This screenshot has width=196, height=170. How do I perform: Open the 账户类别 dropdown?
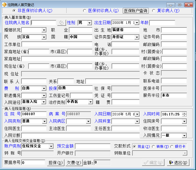pyautogui.click(x=51, y=146)
